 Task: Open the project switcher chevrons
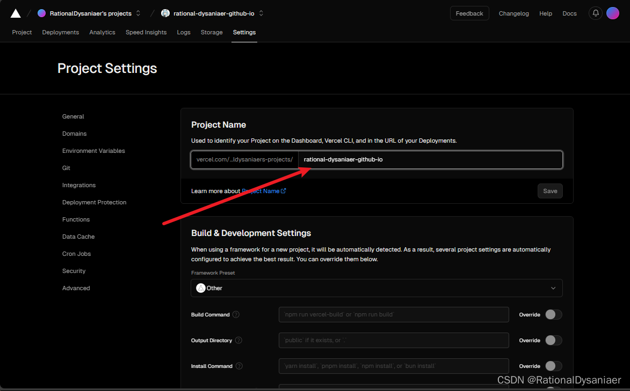pyautogui.click(x=261, y=13)
